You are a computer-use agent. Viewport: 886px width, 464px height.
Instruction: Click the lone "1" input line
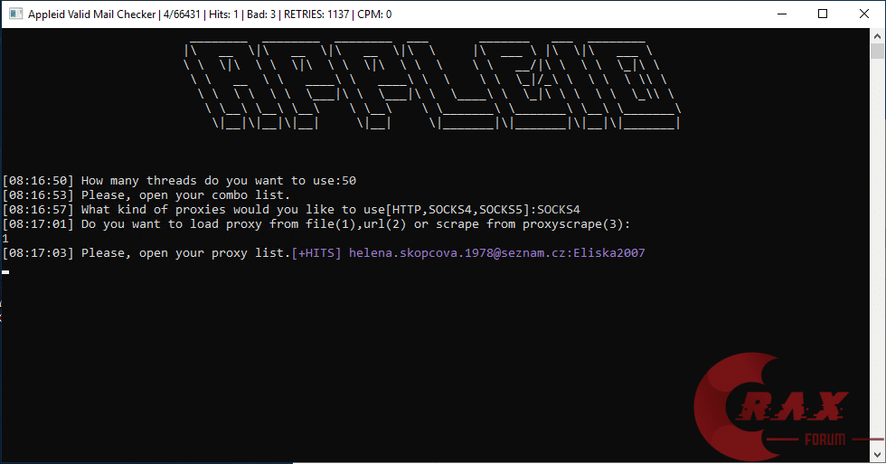coord(5,239)
